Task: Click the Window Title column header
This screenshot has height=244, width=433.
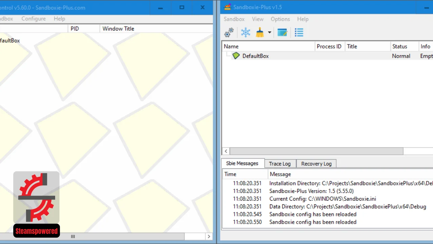Action: pyautogui.click(x=156, y=28)
